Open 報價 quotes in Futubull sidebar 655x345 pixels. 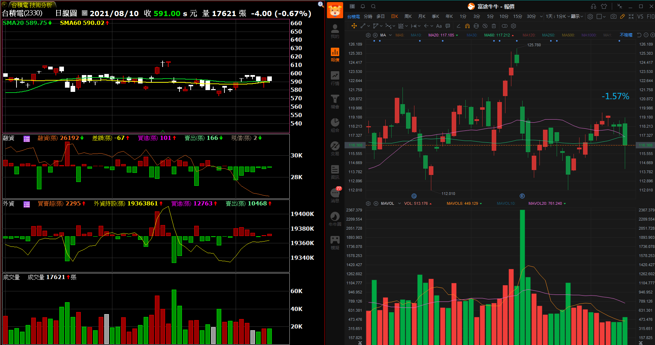pos(335,55)
